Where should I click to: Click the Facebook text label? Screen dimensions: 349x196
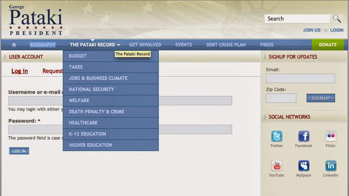click(x=304, y=146)
